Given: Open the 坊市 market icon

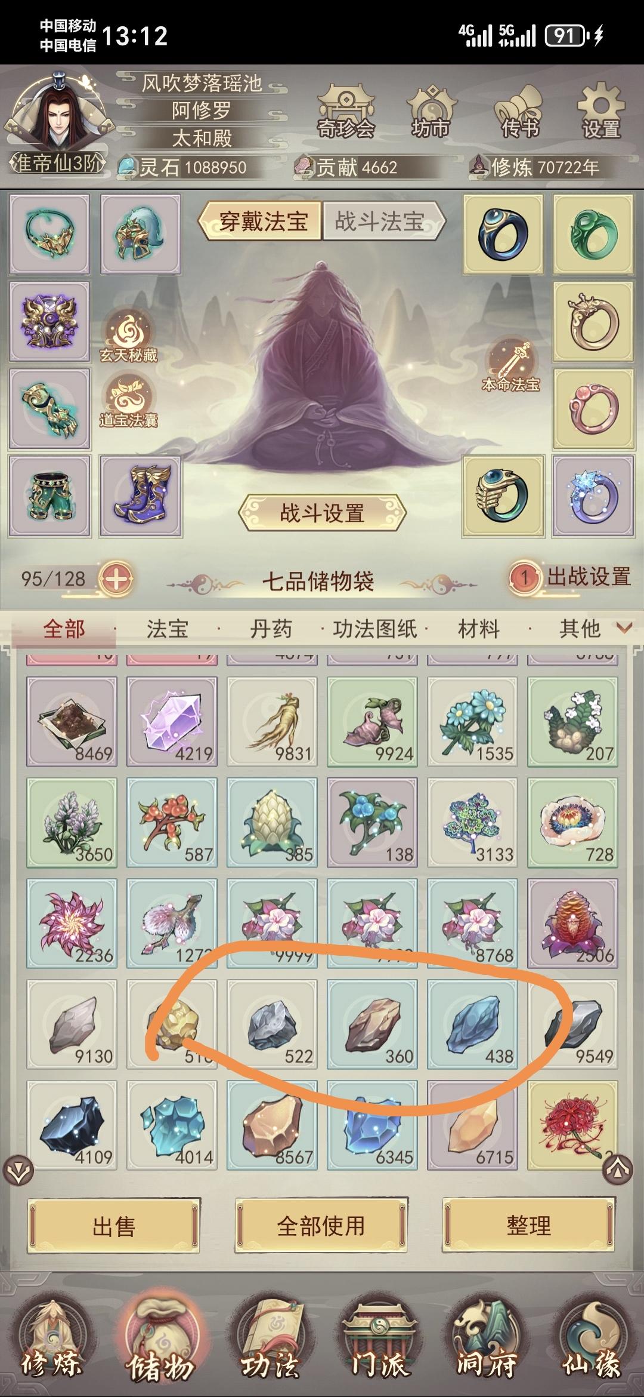Looking at the screenshot, I should tap(431, 112).
